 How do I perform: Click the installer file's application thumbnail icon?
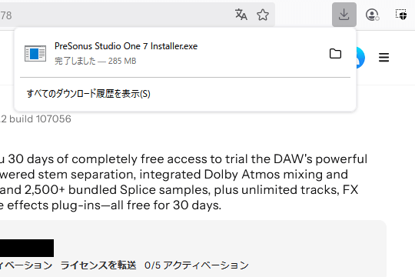click(x=35, y=54)
